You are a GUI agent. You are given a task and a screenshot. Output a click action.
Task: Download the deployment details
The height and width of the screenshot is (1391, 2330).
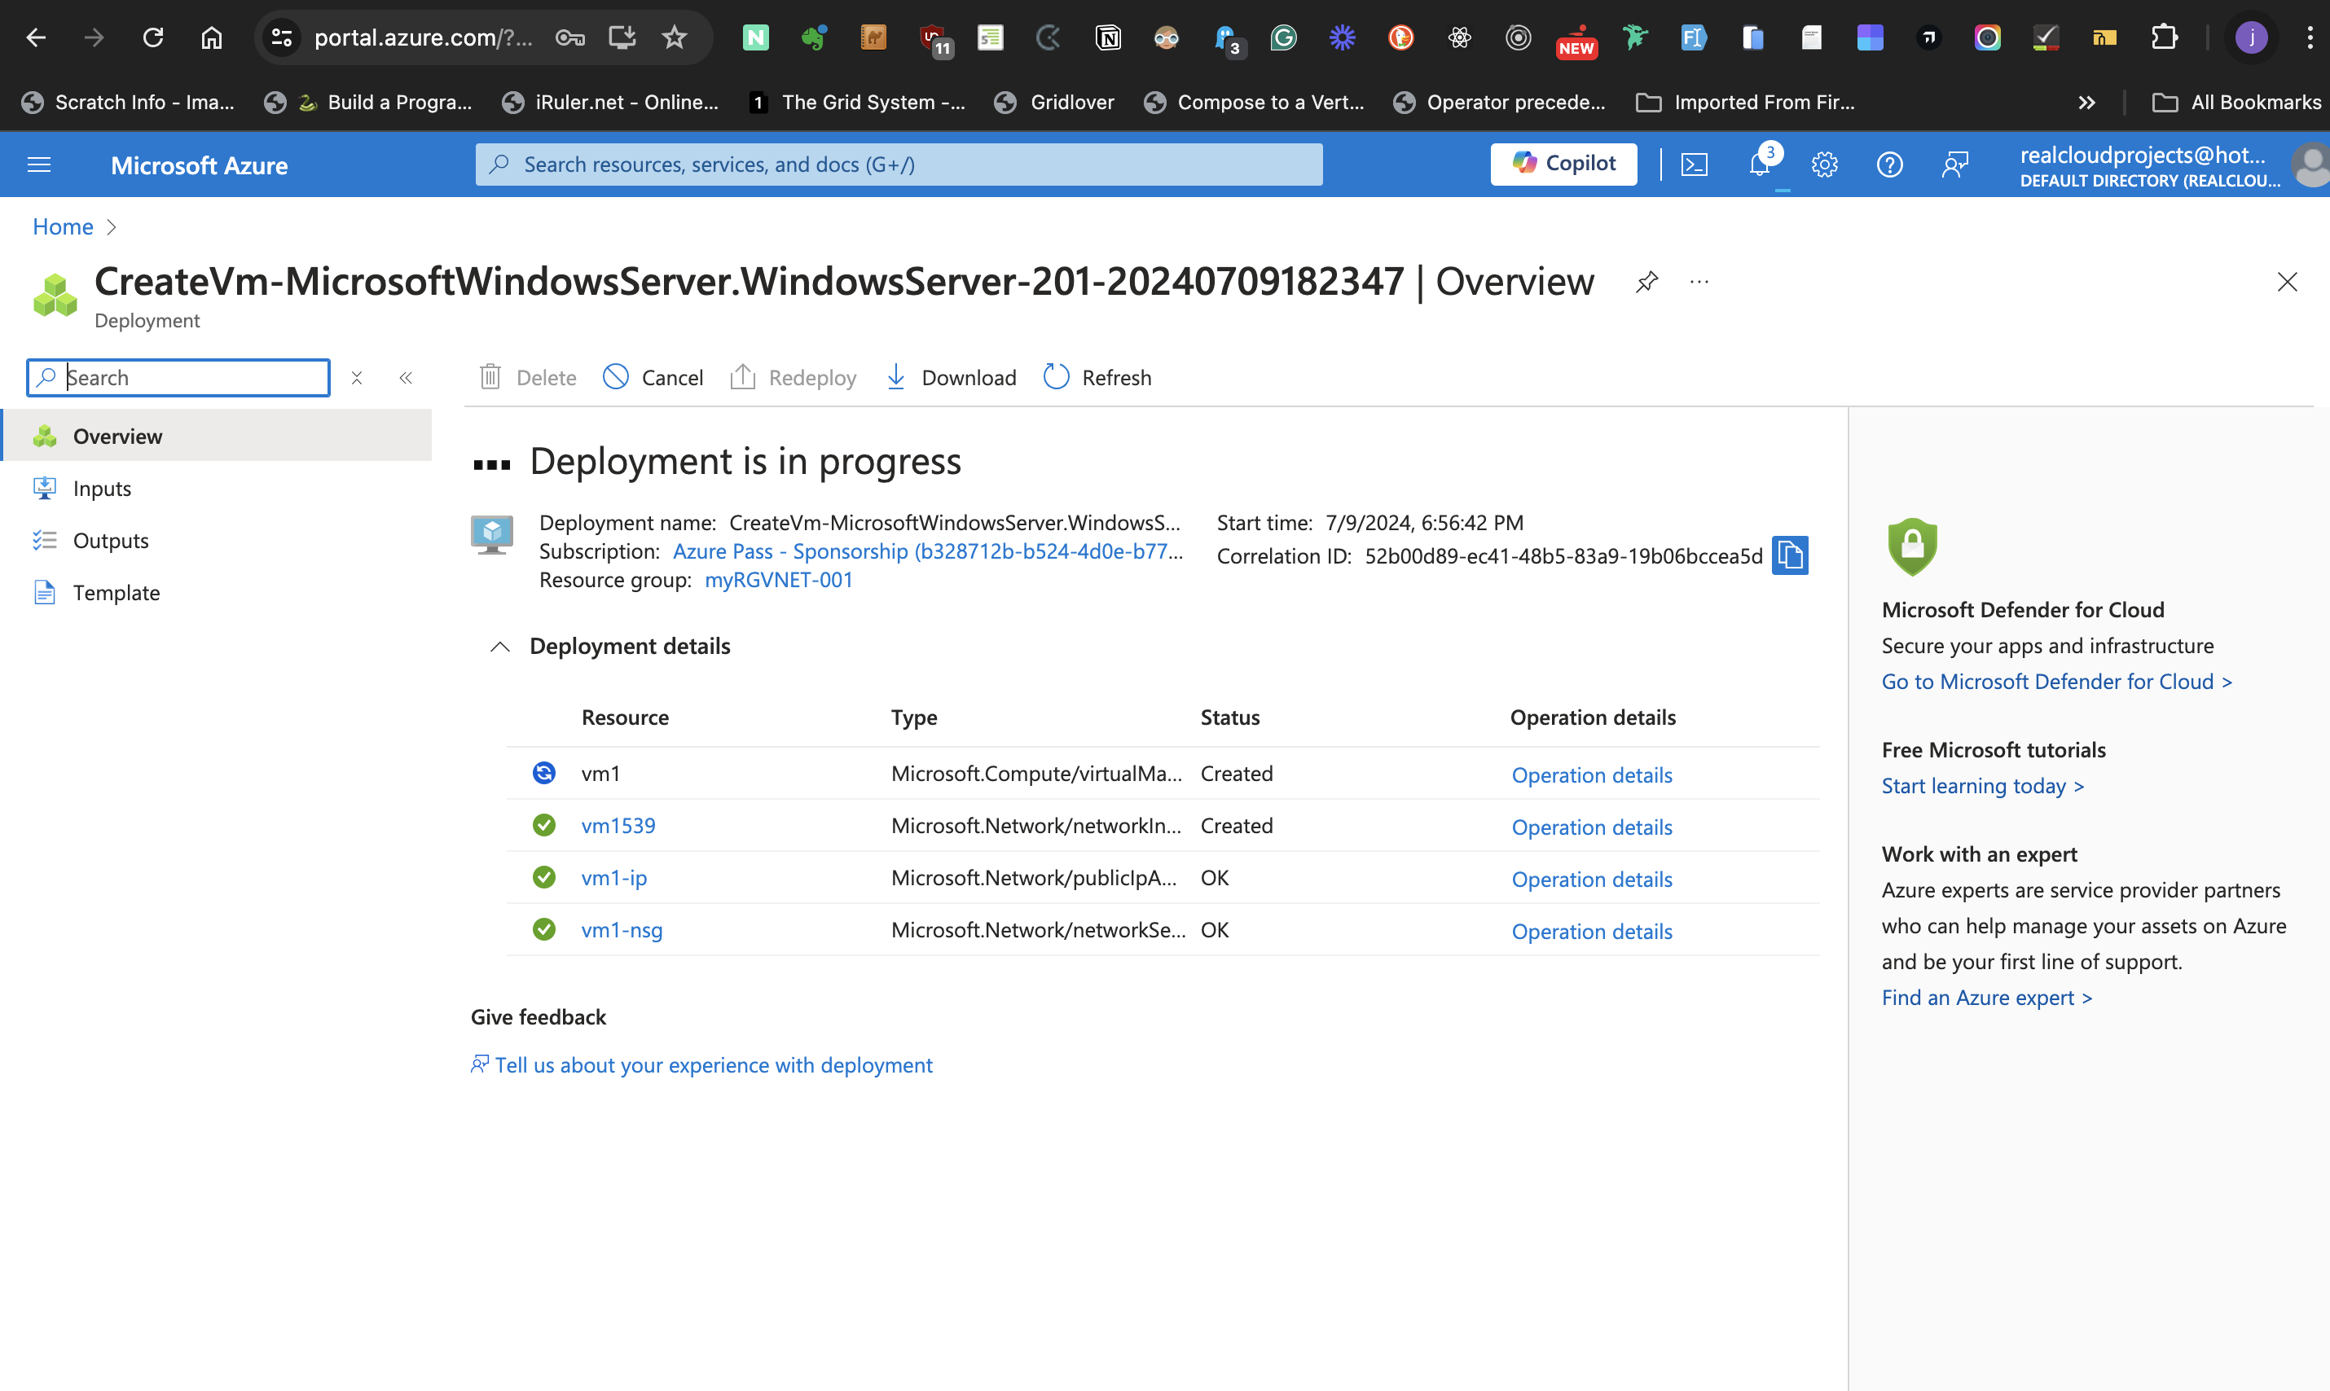[950, 377]
